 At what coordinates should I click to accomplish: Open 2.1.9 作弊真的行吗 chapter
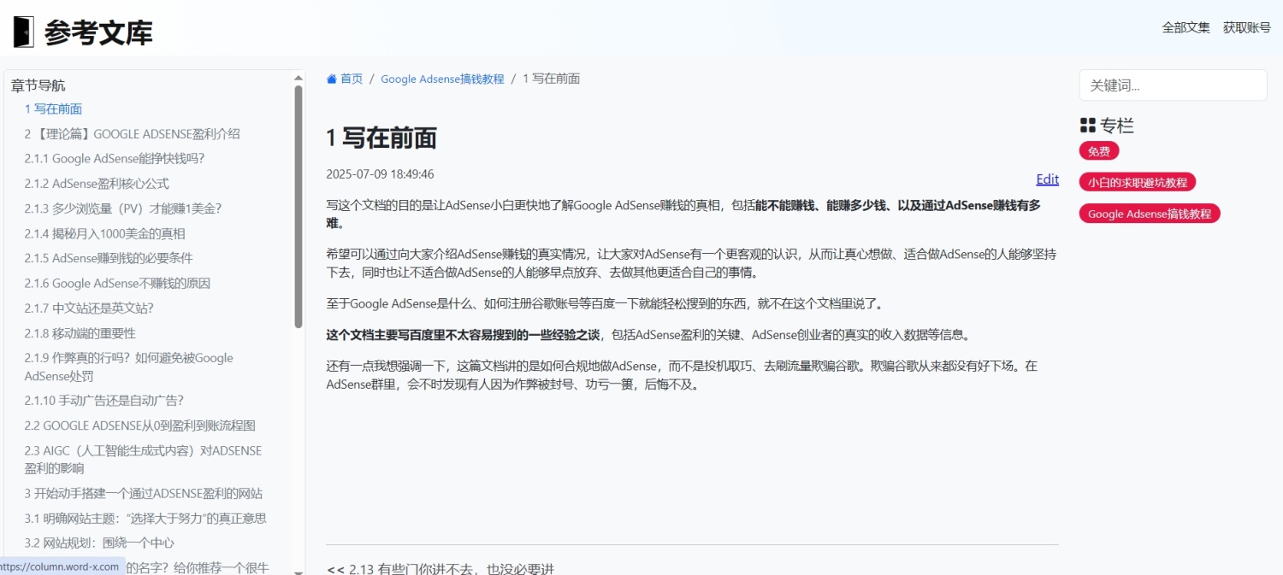(128, 367)
